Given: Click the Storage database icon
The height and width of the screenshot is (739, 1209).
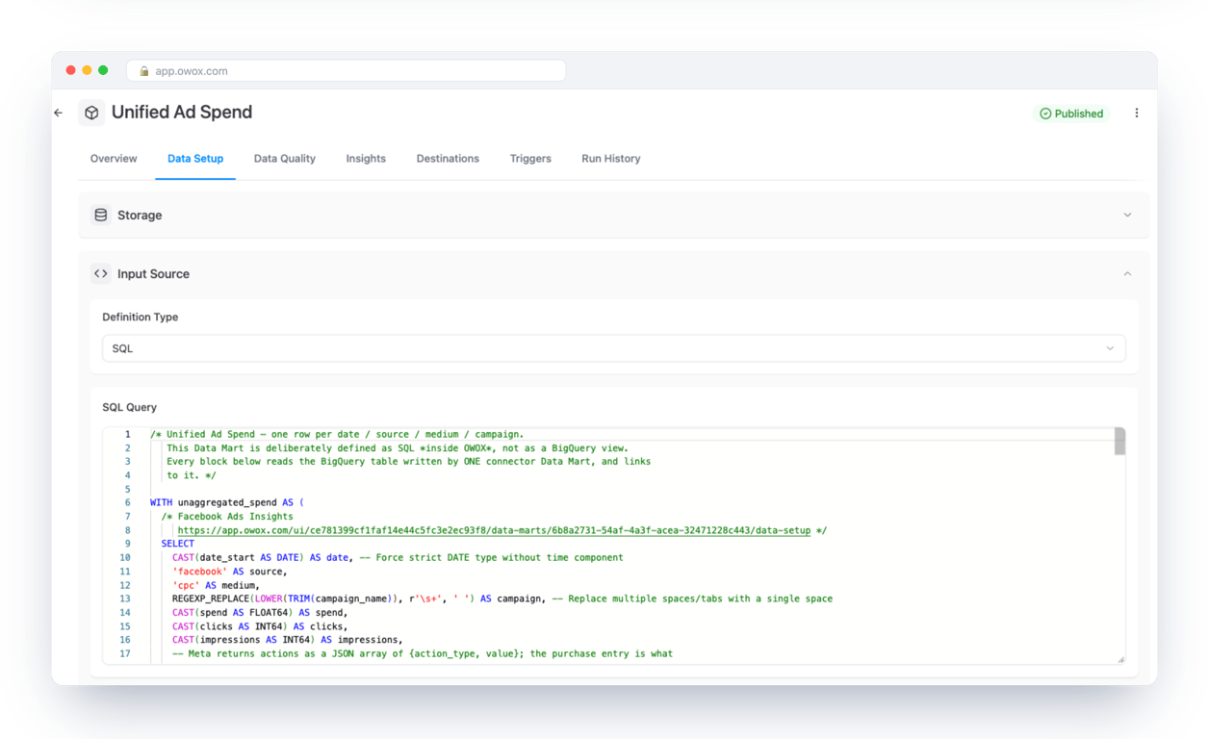Looking at the screenshot, I should (x=101, y=215).
